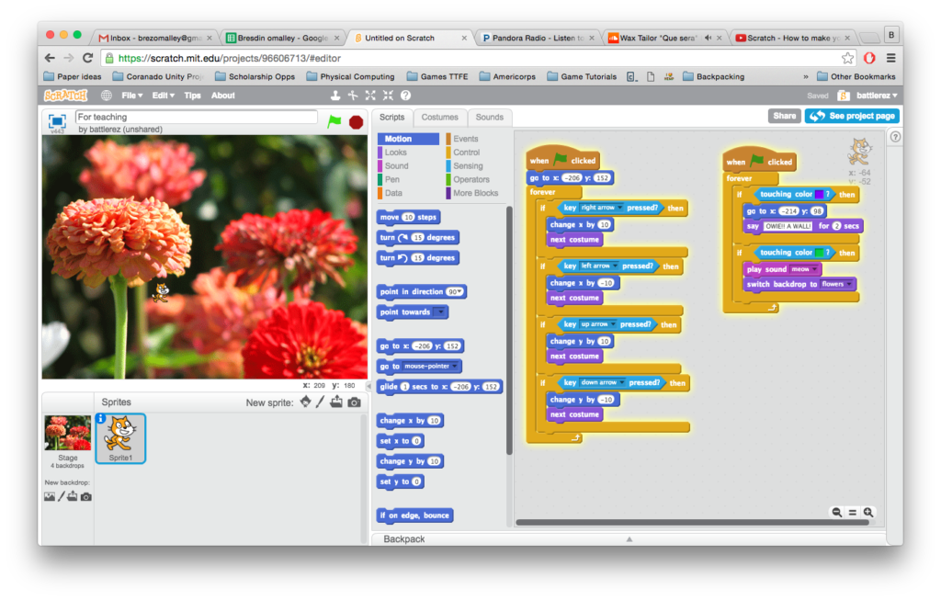Click purple color swatch in touching color block
The image size is (941, 600).
[x=819, y=195]
